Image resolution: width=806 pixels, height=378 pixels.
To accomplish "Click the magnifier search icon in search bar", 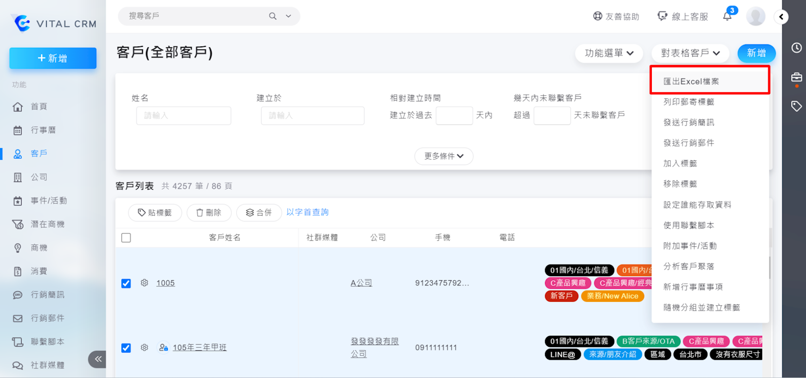I will 273,16.
